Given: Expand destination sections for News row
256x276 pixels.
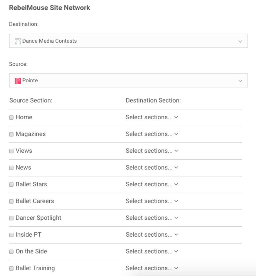Looking at the screenshot, I should point(152,168).
